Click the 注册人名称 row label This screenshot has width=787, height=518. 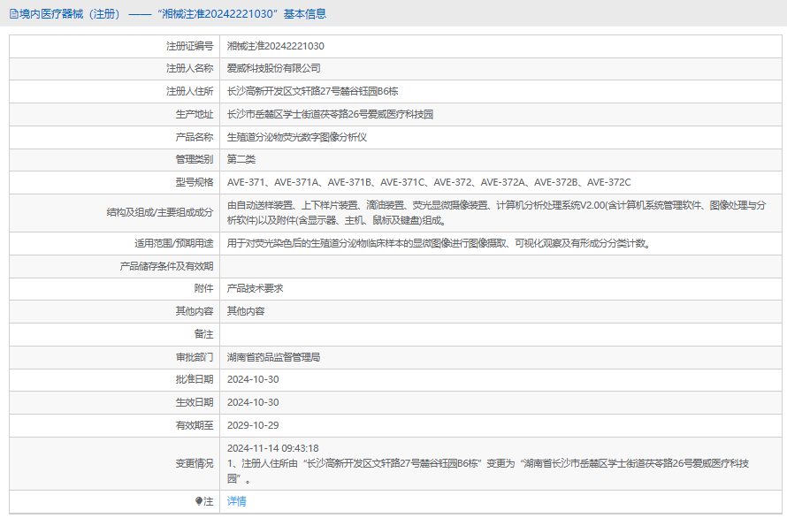[x=190, y=68]
